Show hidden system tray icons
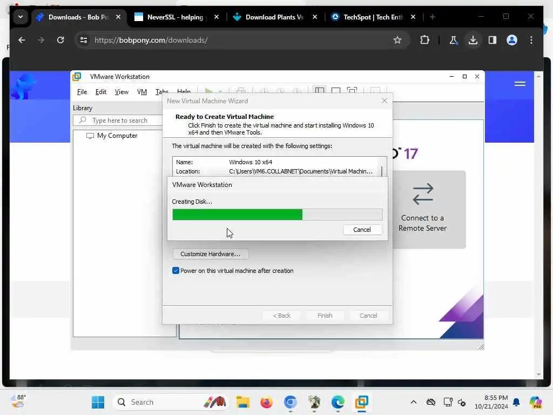 pos(413,402)
